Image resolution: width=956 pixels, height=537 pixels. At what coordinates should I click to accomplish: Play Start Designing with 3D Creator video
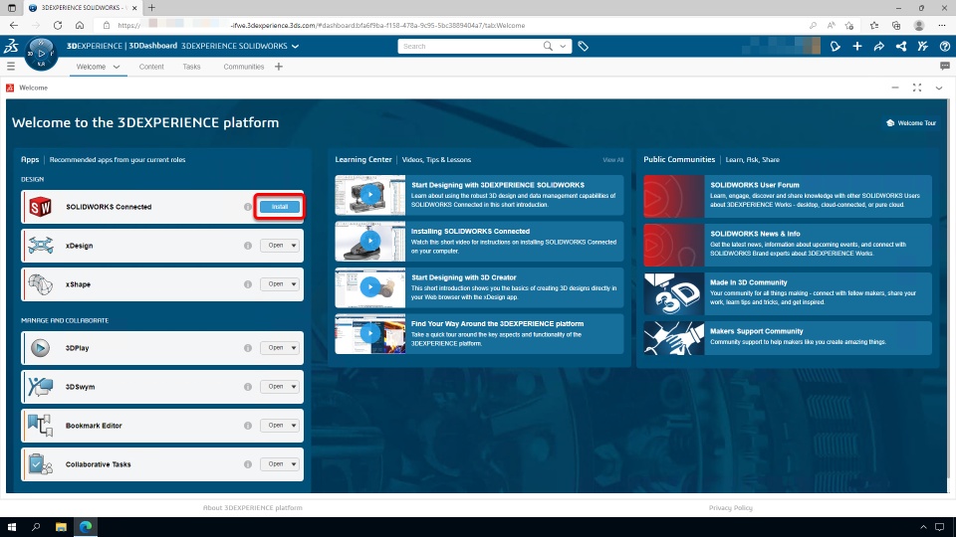pos(370,287)
